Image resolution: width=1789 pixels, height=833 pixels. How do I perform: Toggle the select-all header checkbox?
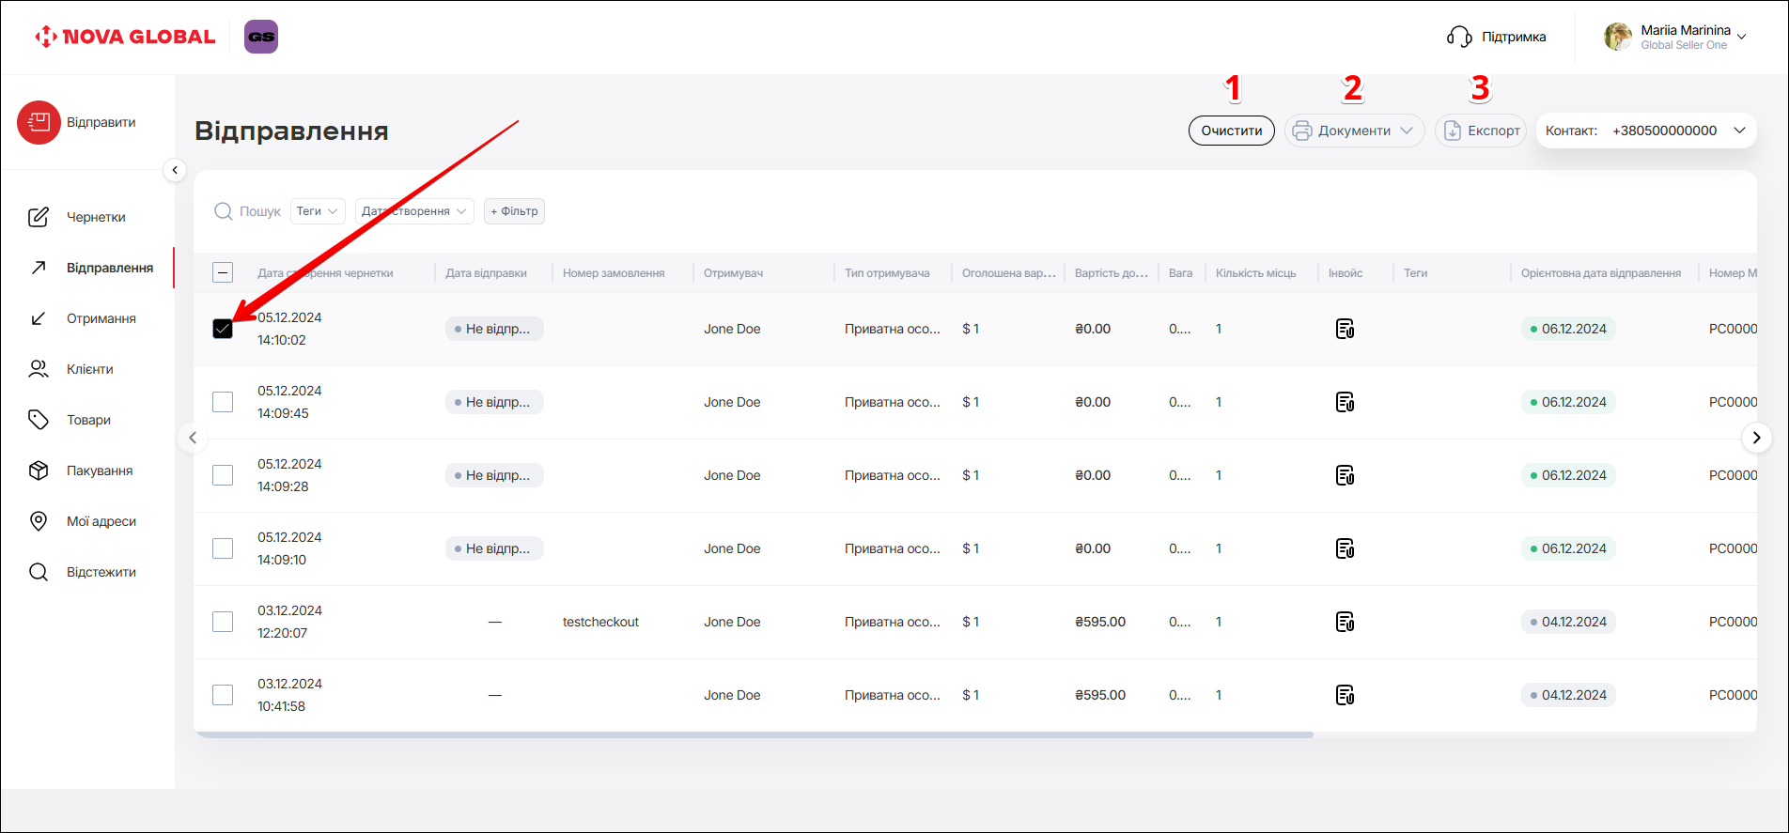point(223,273)
